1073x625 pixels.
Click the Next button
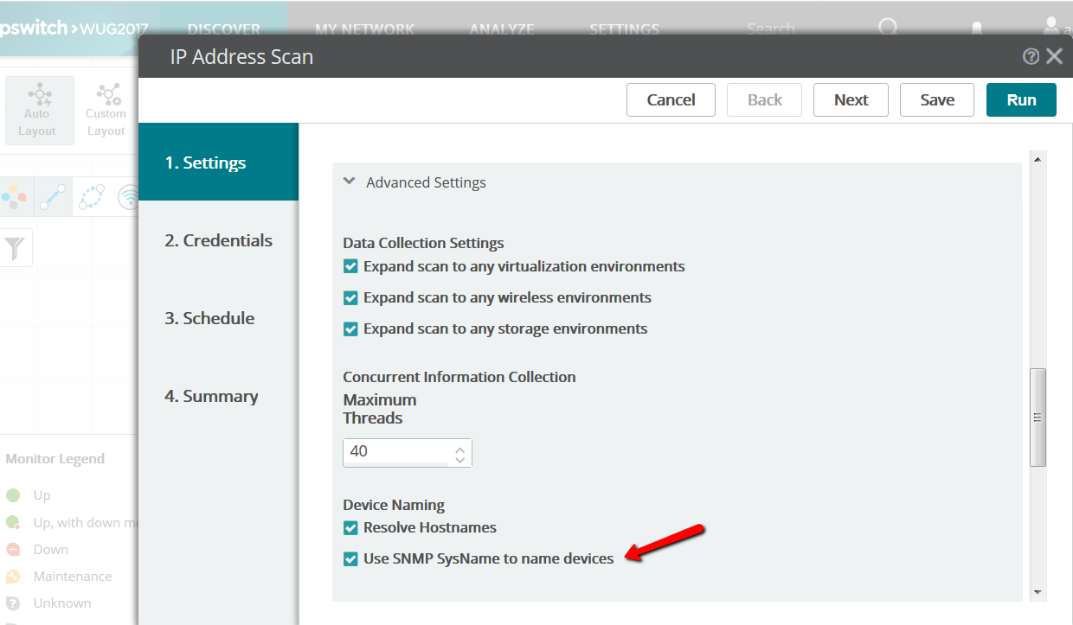851,99
